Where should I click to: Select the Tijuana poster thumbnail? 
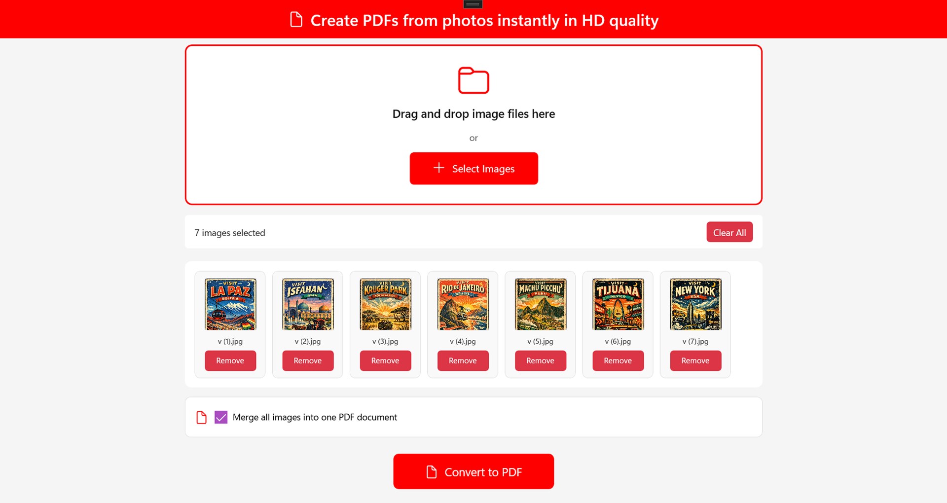point(618,304)
